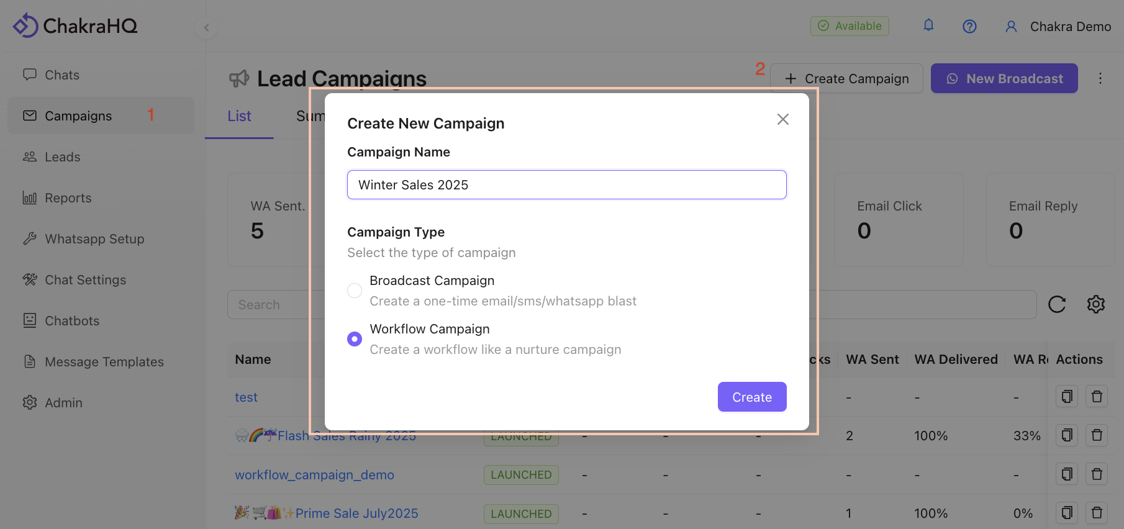Screen dimensions: 1124x529
Task: Delete the test campaign
Action: (x=1097, y=396)
